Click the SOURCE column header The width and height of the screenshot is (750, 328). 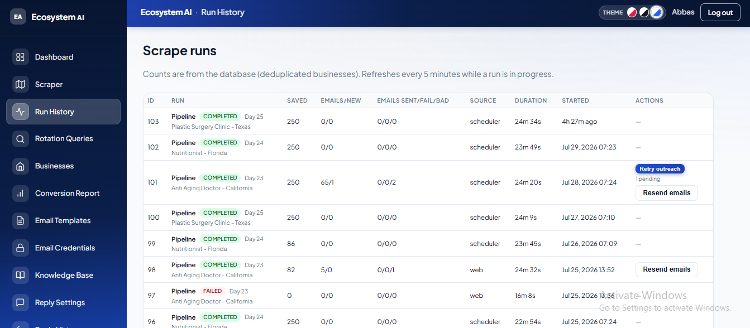[483, 100]
